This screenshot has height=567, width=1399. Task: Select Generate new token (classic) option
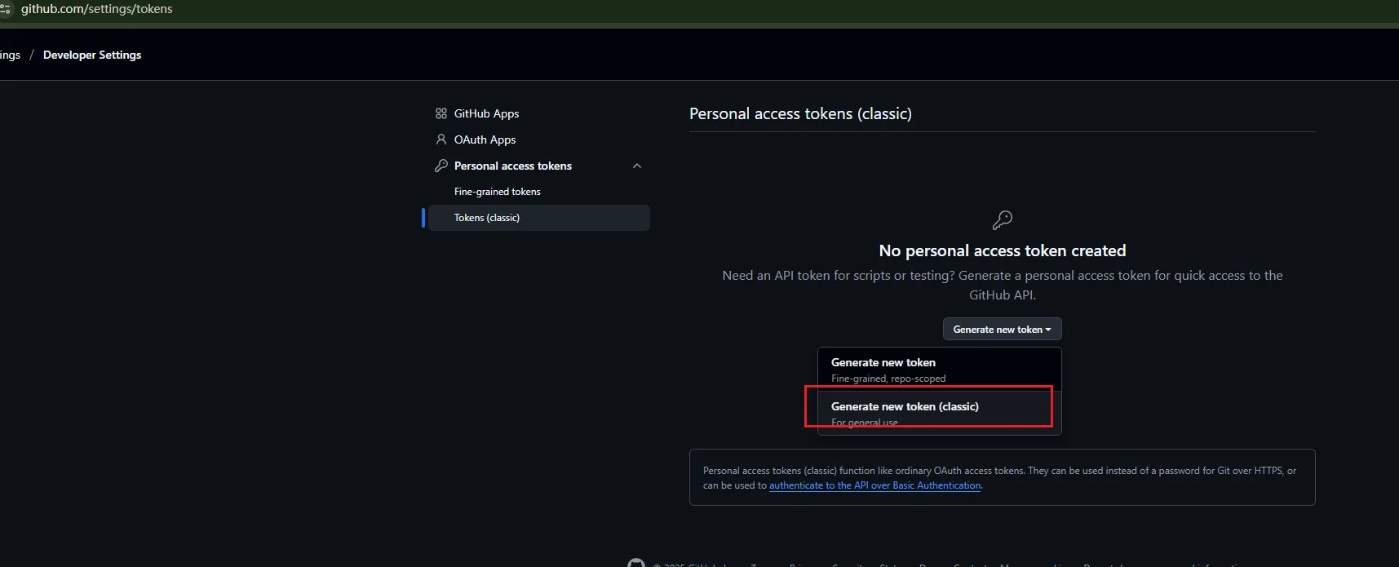940,413
